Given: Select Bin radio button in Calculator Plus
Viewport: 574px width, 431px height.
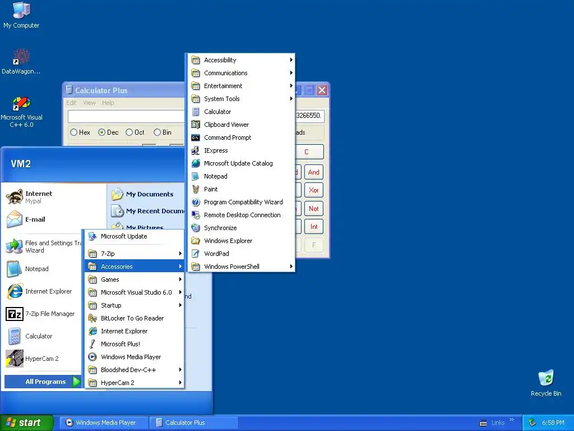Looking at the screenshot, I should click(157, 132).
